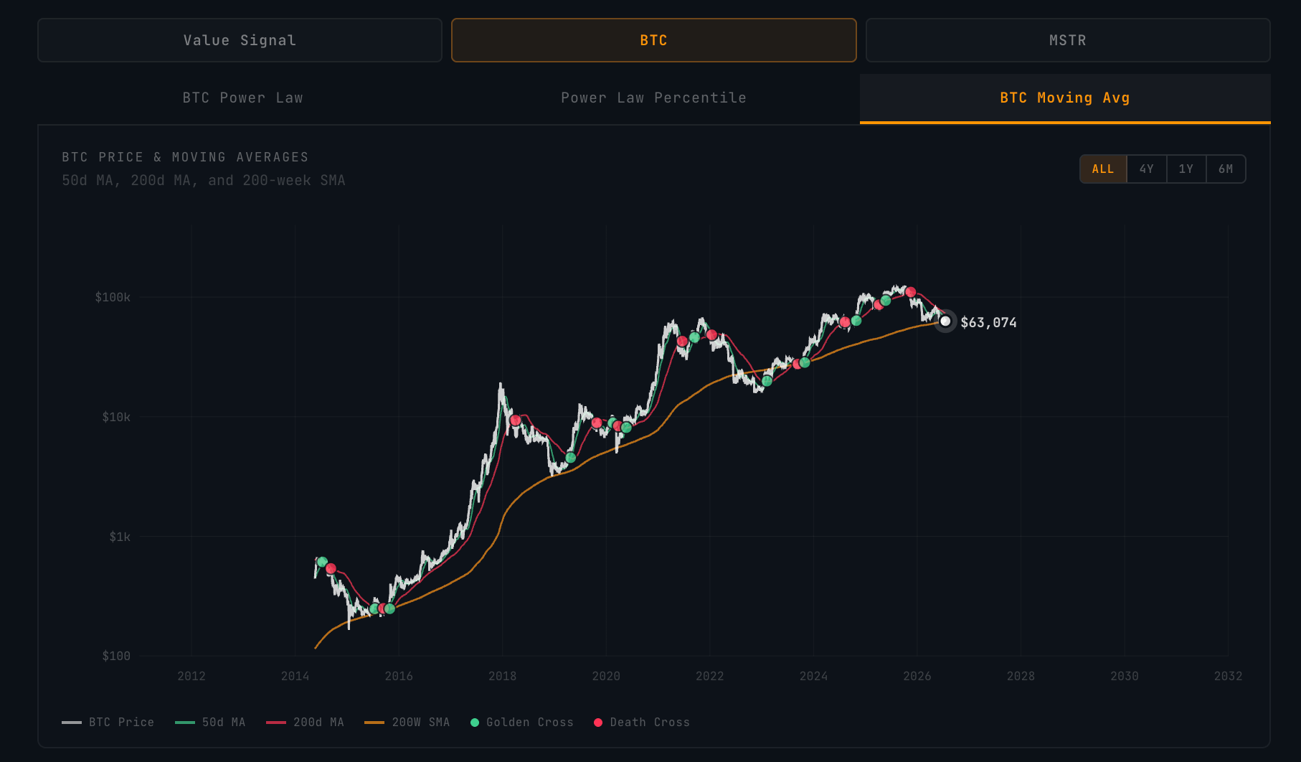
Task: Click the first golden cross marker in 2014
Action: coord(322,562)
